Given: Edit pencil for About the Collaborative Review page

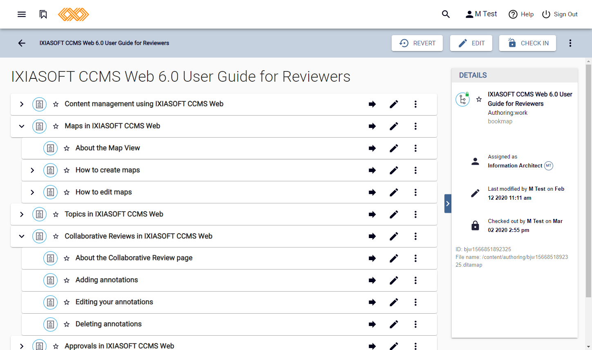Looking at the screenshot, I should (x=394, y=258).
